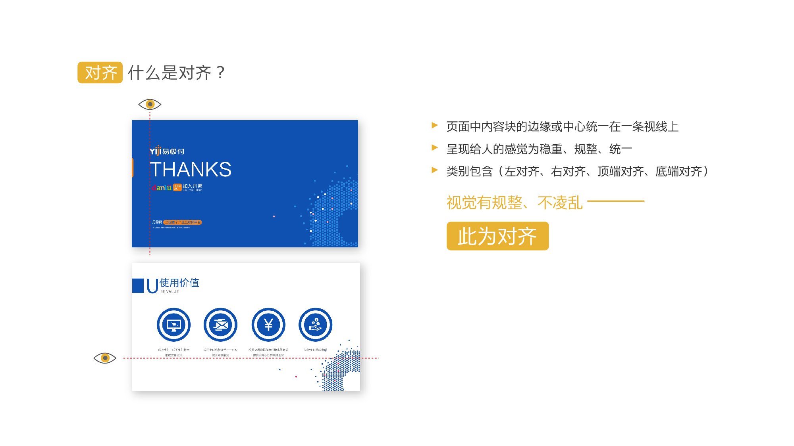Click the eye icon above the blue slide
Image resolution: width=794 pixels, height=446 pixels.
click(150, 104)
